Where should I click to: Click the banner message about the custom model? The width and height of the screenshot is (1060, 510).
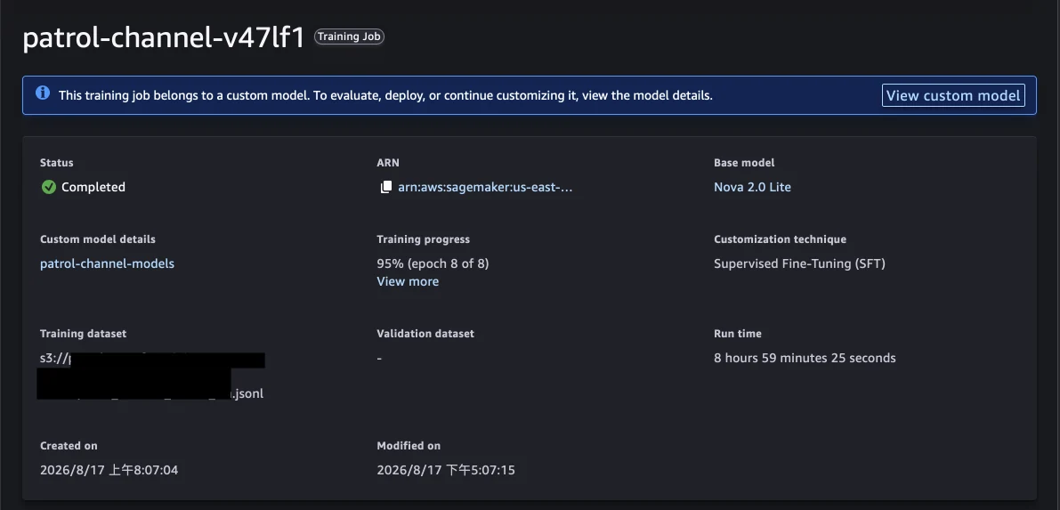(x=385, y=95)
